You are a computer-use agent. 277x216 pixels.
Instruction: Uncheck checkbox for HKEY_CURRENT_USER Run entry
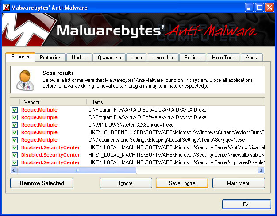click(x=15, y=132)
